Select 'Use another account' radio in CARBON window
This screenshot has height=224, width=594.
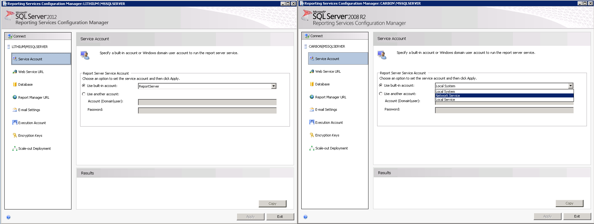coord(381,94)
